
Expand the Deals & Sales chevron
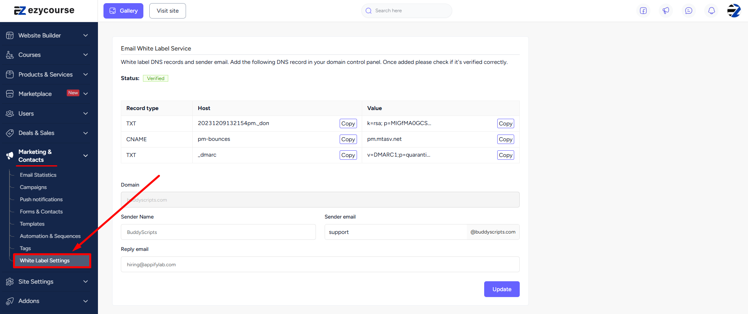click(85, 133)
